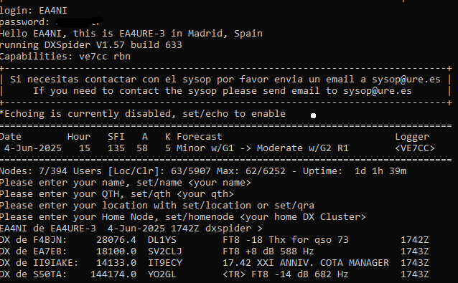Image resolution: width=458 pixels, height=283 pixels.
Task: Click the white mouse cursor dot
Action: pyautogui.click(x=313, y=115)
